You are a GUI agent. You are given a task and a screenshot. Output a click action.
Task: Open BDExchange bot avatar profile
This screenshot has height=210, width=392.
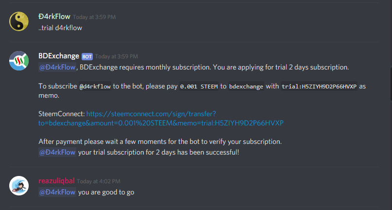(19, 61)
